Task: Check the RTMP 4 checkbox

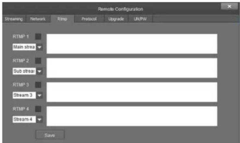Action: click(38, 109)
